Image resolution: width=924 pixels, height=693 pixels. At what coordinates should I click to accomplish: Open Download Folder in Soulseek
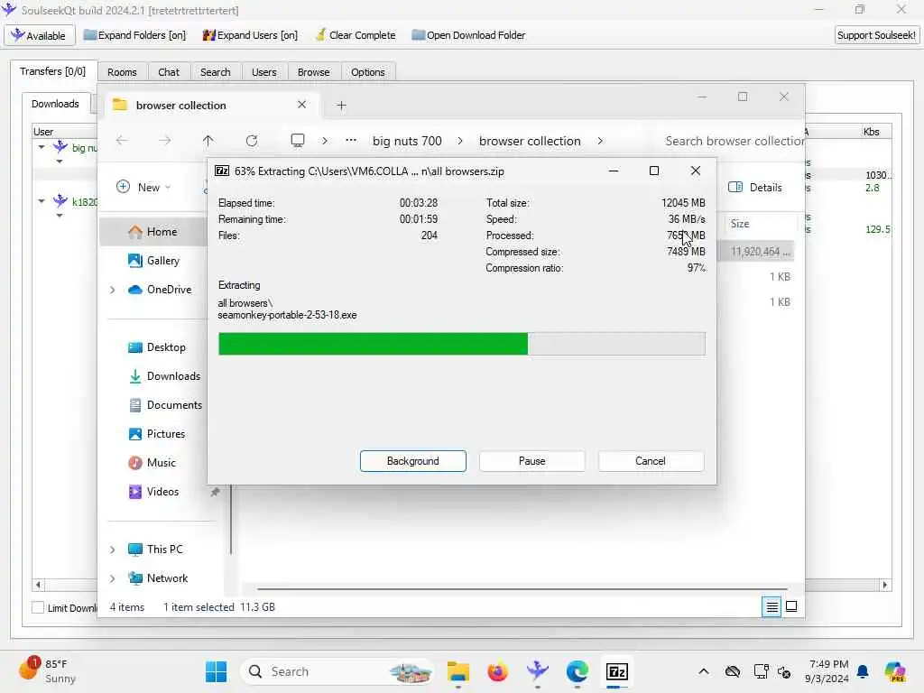pos(468,35)
